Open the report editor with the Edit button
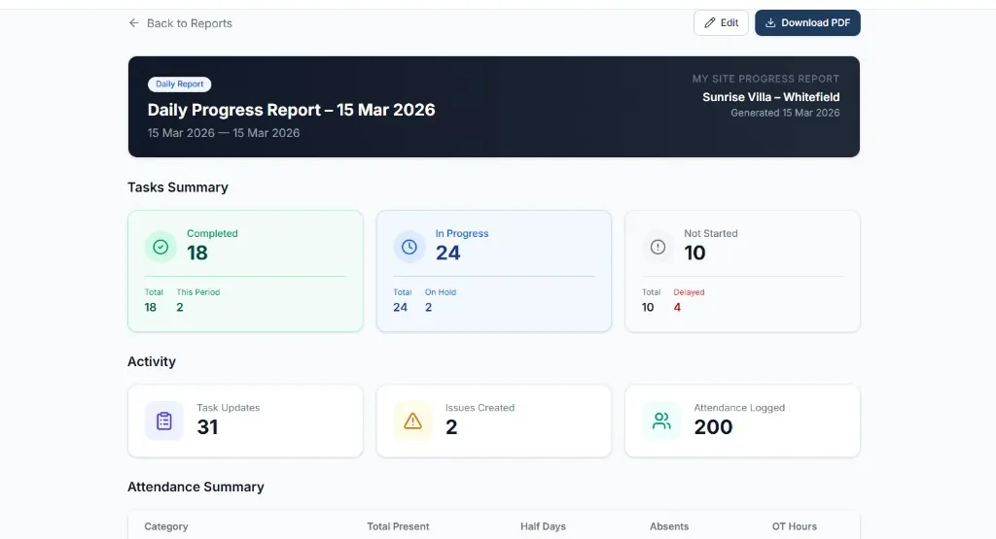 721,23
